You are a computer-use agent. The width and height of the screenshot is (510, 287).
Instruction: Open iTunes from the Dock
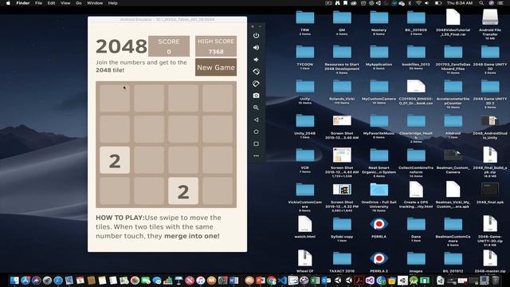point(200,280)
